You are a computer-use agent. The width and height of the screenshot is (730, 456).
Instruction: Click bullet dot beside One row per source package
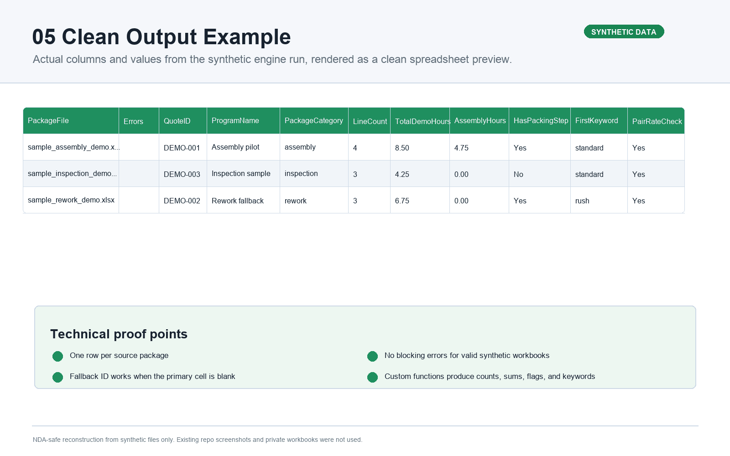click(x=57, y=356)
